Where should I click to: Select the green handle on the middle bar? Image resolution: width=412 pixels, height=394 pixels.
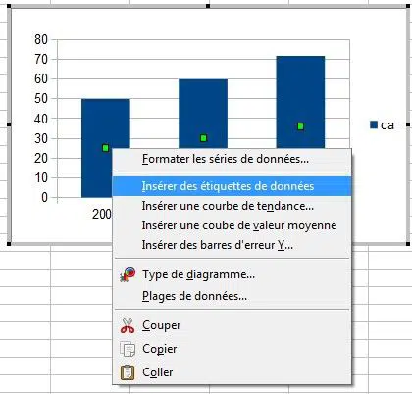[x=203, y=138]
